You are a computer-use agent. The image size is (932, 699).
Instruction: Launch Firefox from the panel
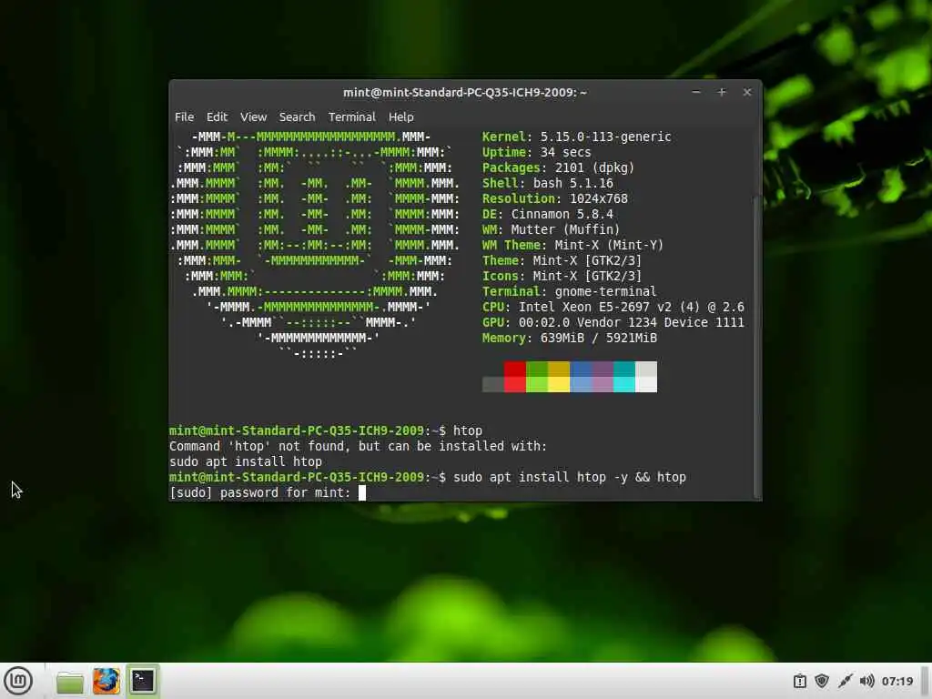point(106,681)
